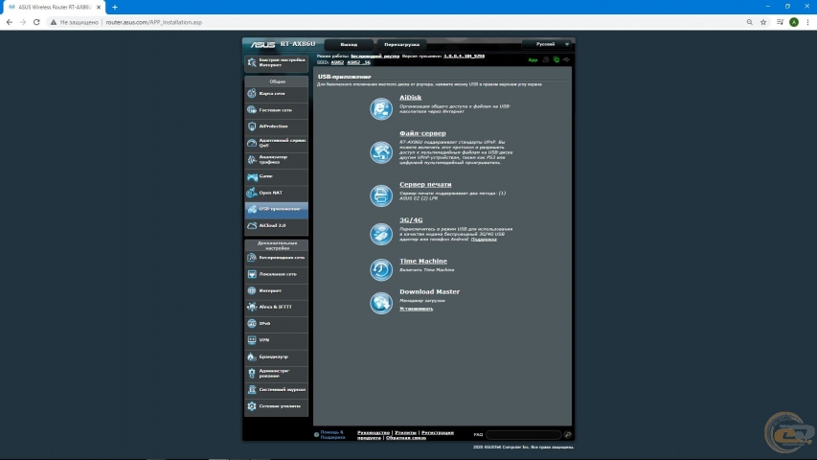Open Гостевая сеть in sidebar
Viewport: 817px width, 460px height.
pyautogui.click(x=276, y=110)
